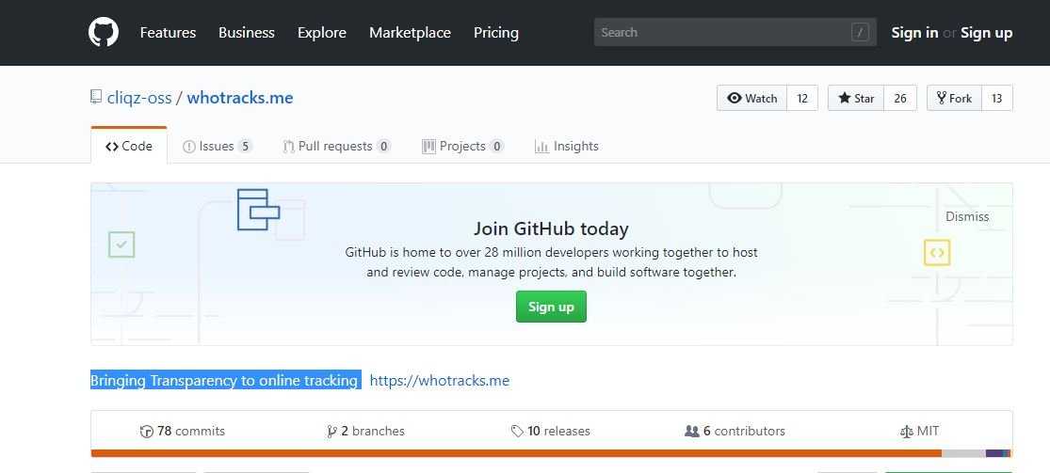Click the green Sign up button
The width and height of the screenshot is (1050, 473).
(x=551, y=307)
